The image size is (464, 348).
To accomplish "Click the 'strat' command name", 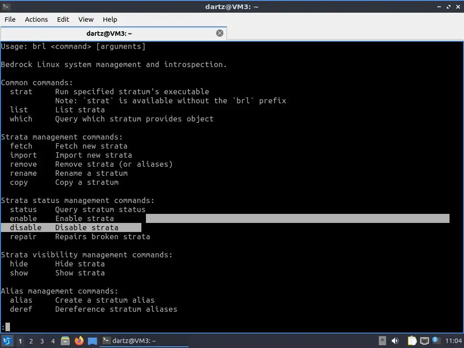I will click(x=21, y=92).
